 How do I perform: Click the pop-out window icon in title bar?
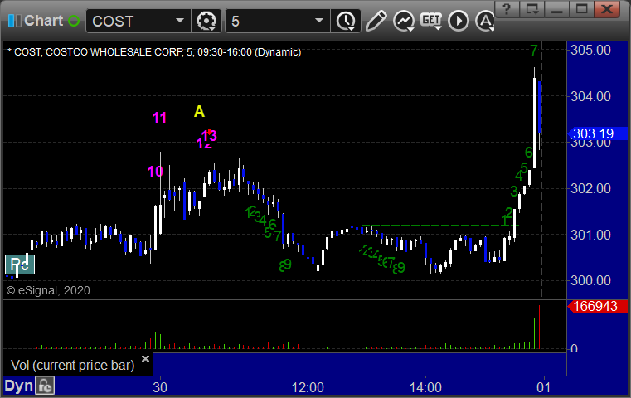pyautogui.click(x=531, y=9)
